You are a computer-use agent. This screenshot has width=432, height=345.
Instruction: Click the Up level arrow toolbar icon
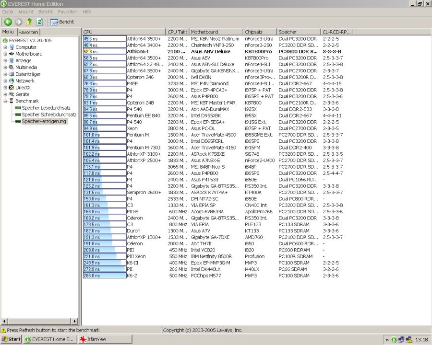[x=29, y=22]
